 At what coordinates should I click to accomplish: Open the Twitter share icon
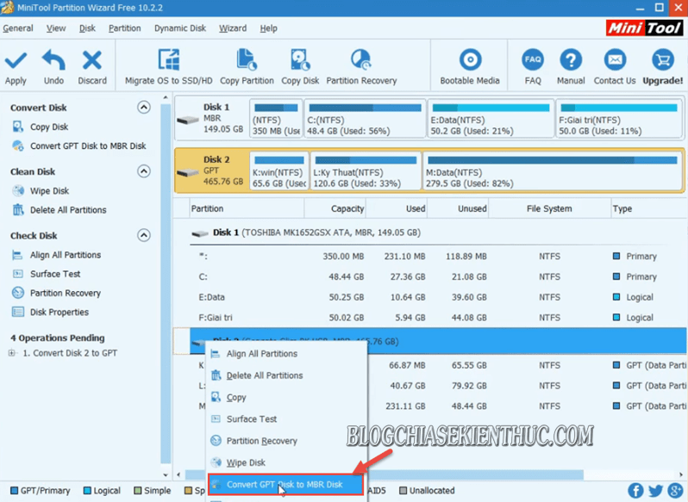[655, 491]
